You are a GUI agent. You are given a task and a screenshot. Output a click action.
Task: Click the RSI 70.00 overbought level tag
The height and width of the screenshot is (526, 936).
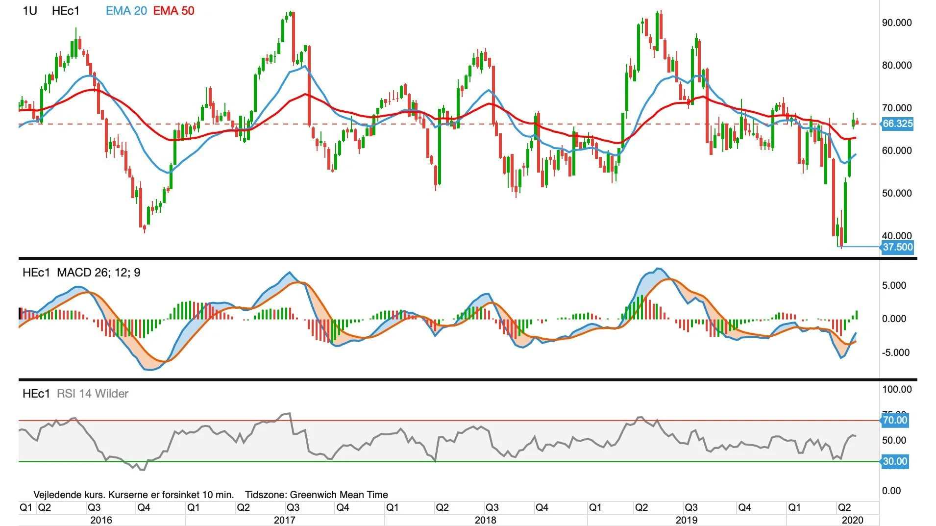[x=894, y=420]
